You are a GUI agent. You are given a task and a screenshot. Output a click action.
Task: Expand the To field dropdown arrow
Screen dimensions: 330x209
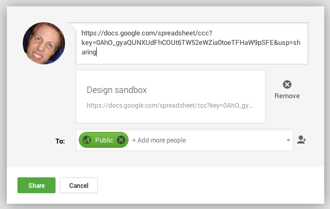288,140
